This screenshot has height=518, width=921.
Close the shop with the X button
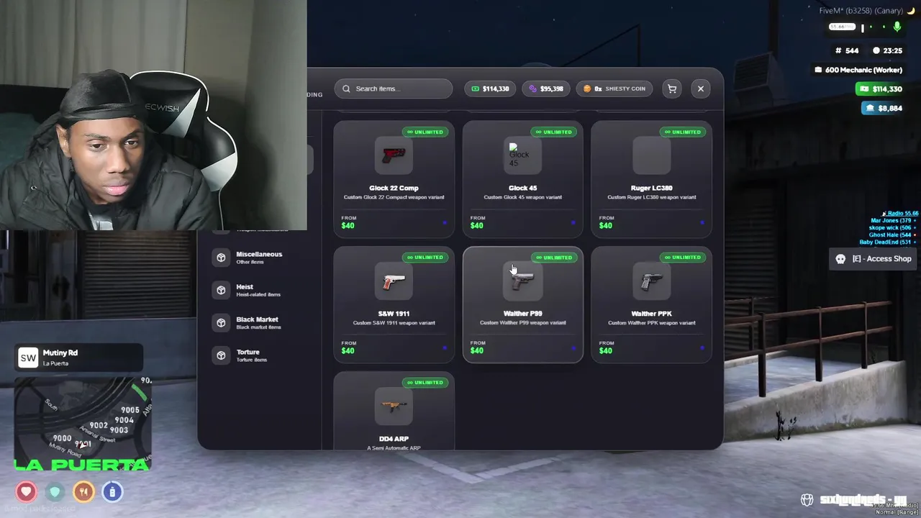pos(701,88)
